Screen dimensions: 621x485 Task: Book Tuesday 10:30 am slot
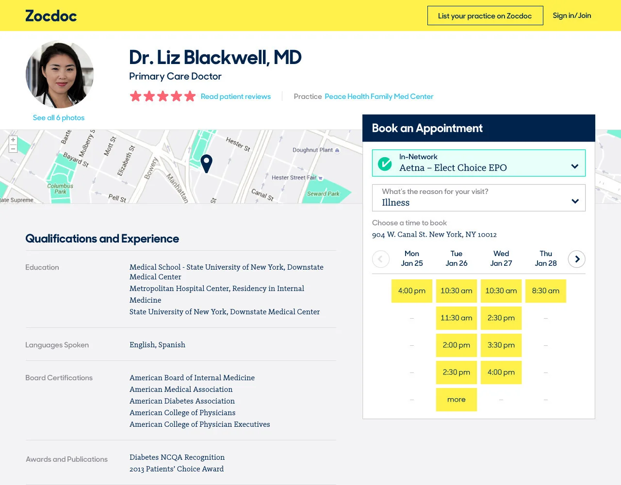pos(457,291)
